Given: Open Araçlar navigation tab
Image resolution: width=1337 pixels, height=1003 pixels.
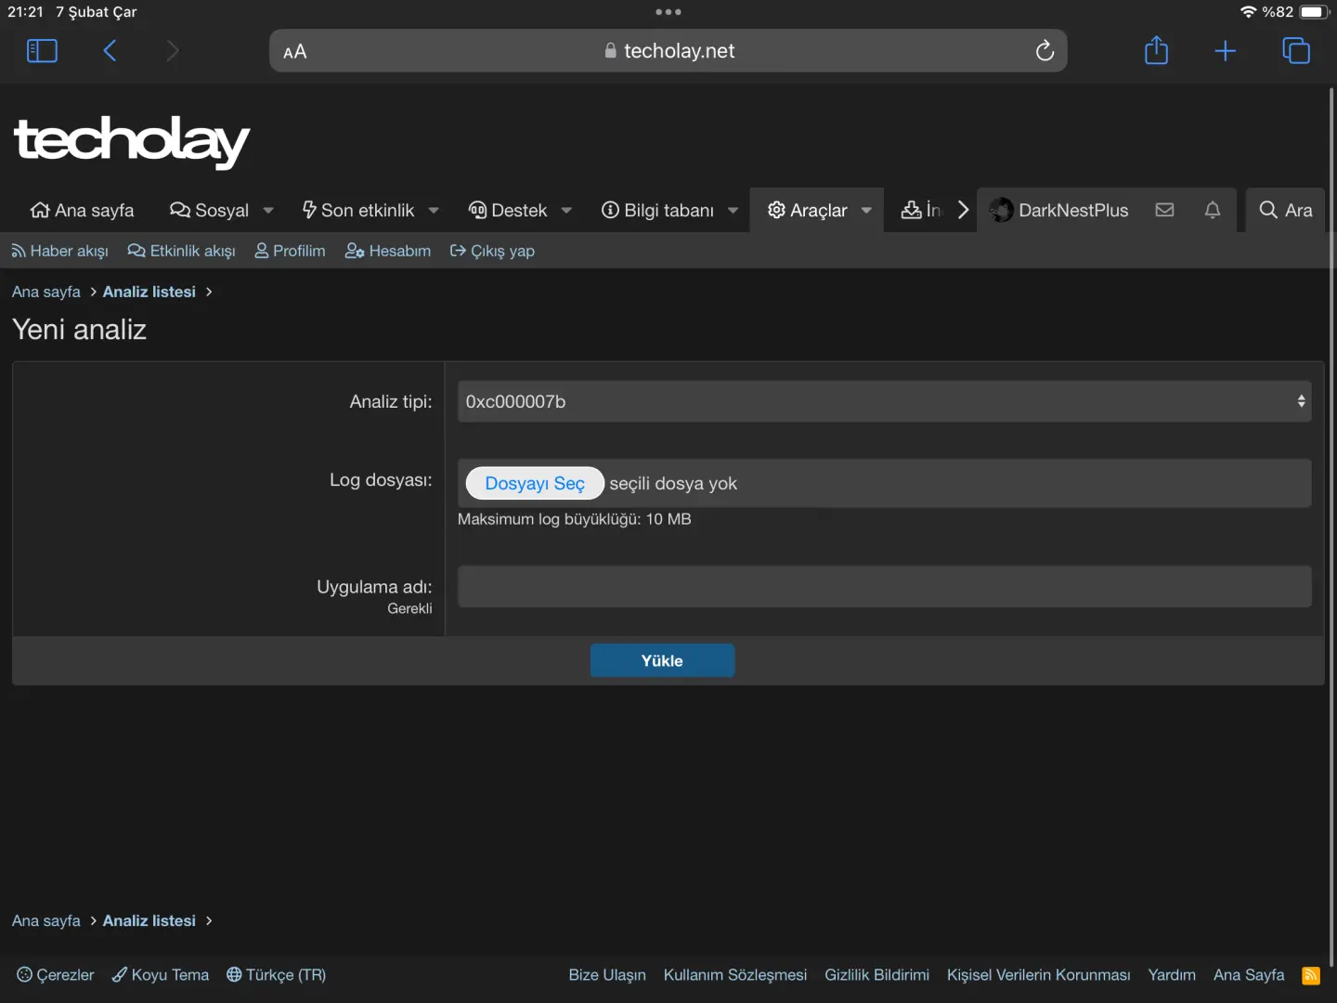Looking at the screenshot, I should coord(808,210).
